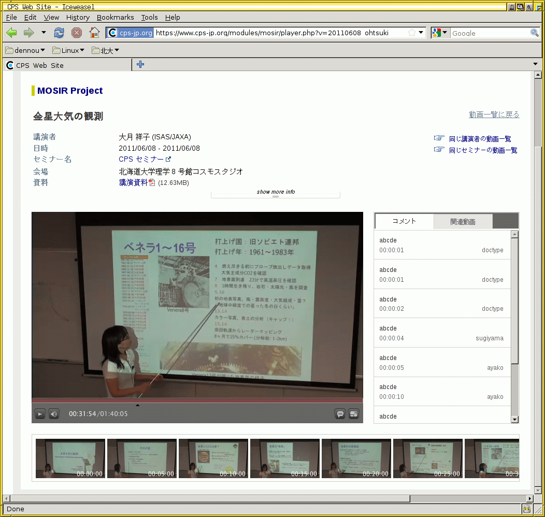
Task: Open the View menu
Action: pyautogui.click(x=51, y=17)
